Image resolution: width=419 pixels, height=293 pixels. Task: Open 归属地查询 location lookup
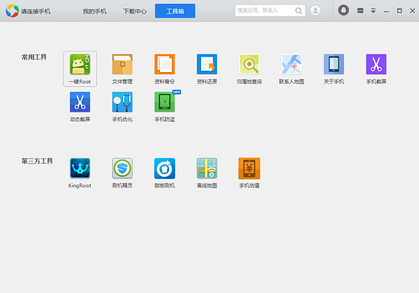249,64
